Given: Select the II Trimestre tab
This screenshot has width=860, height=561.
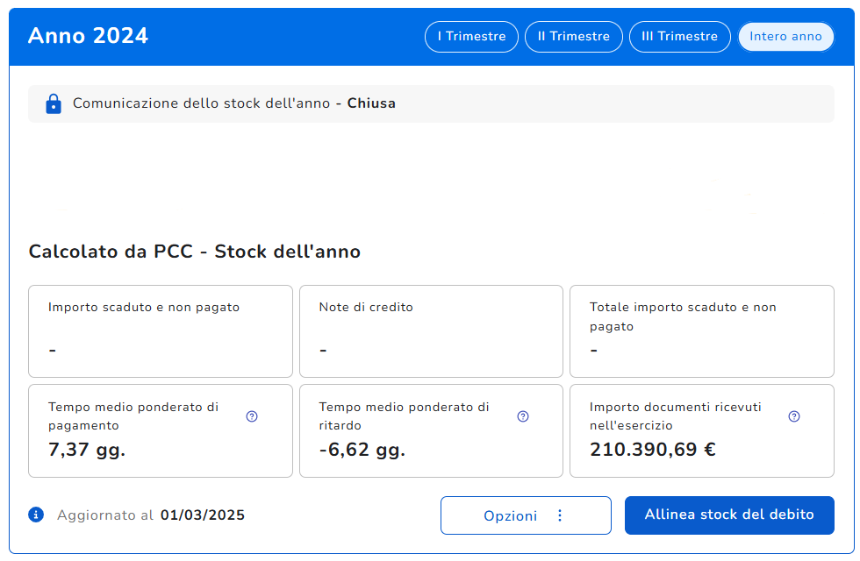Looking at the screenshot, I should [x=573, y=37].
